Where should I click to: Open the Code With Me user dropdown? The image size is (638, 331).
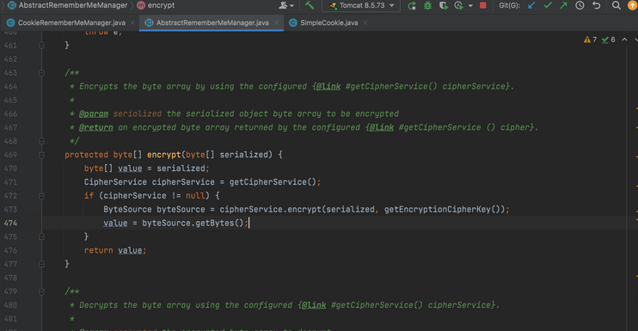[286, 5]
